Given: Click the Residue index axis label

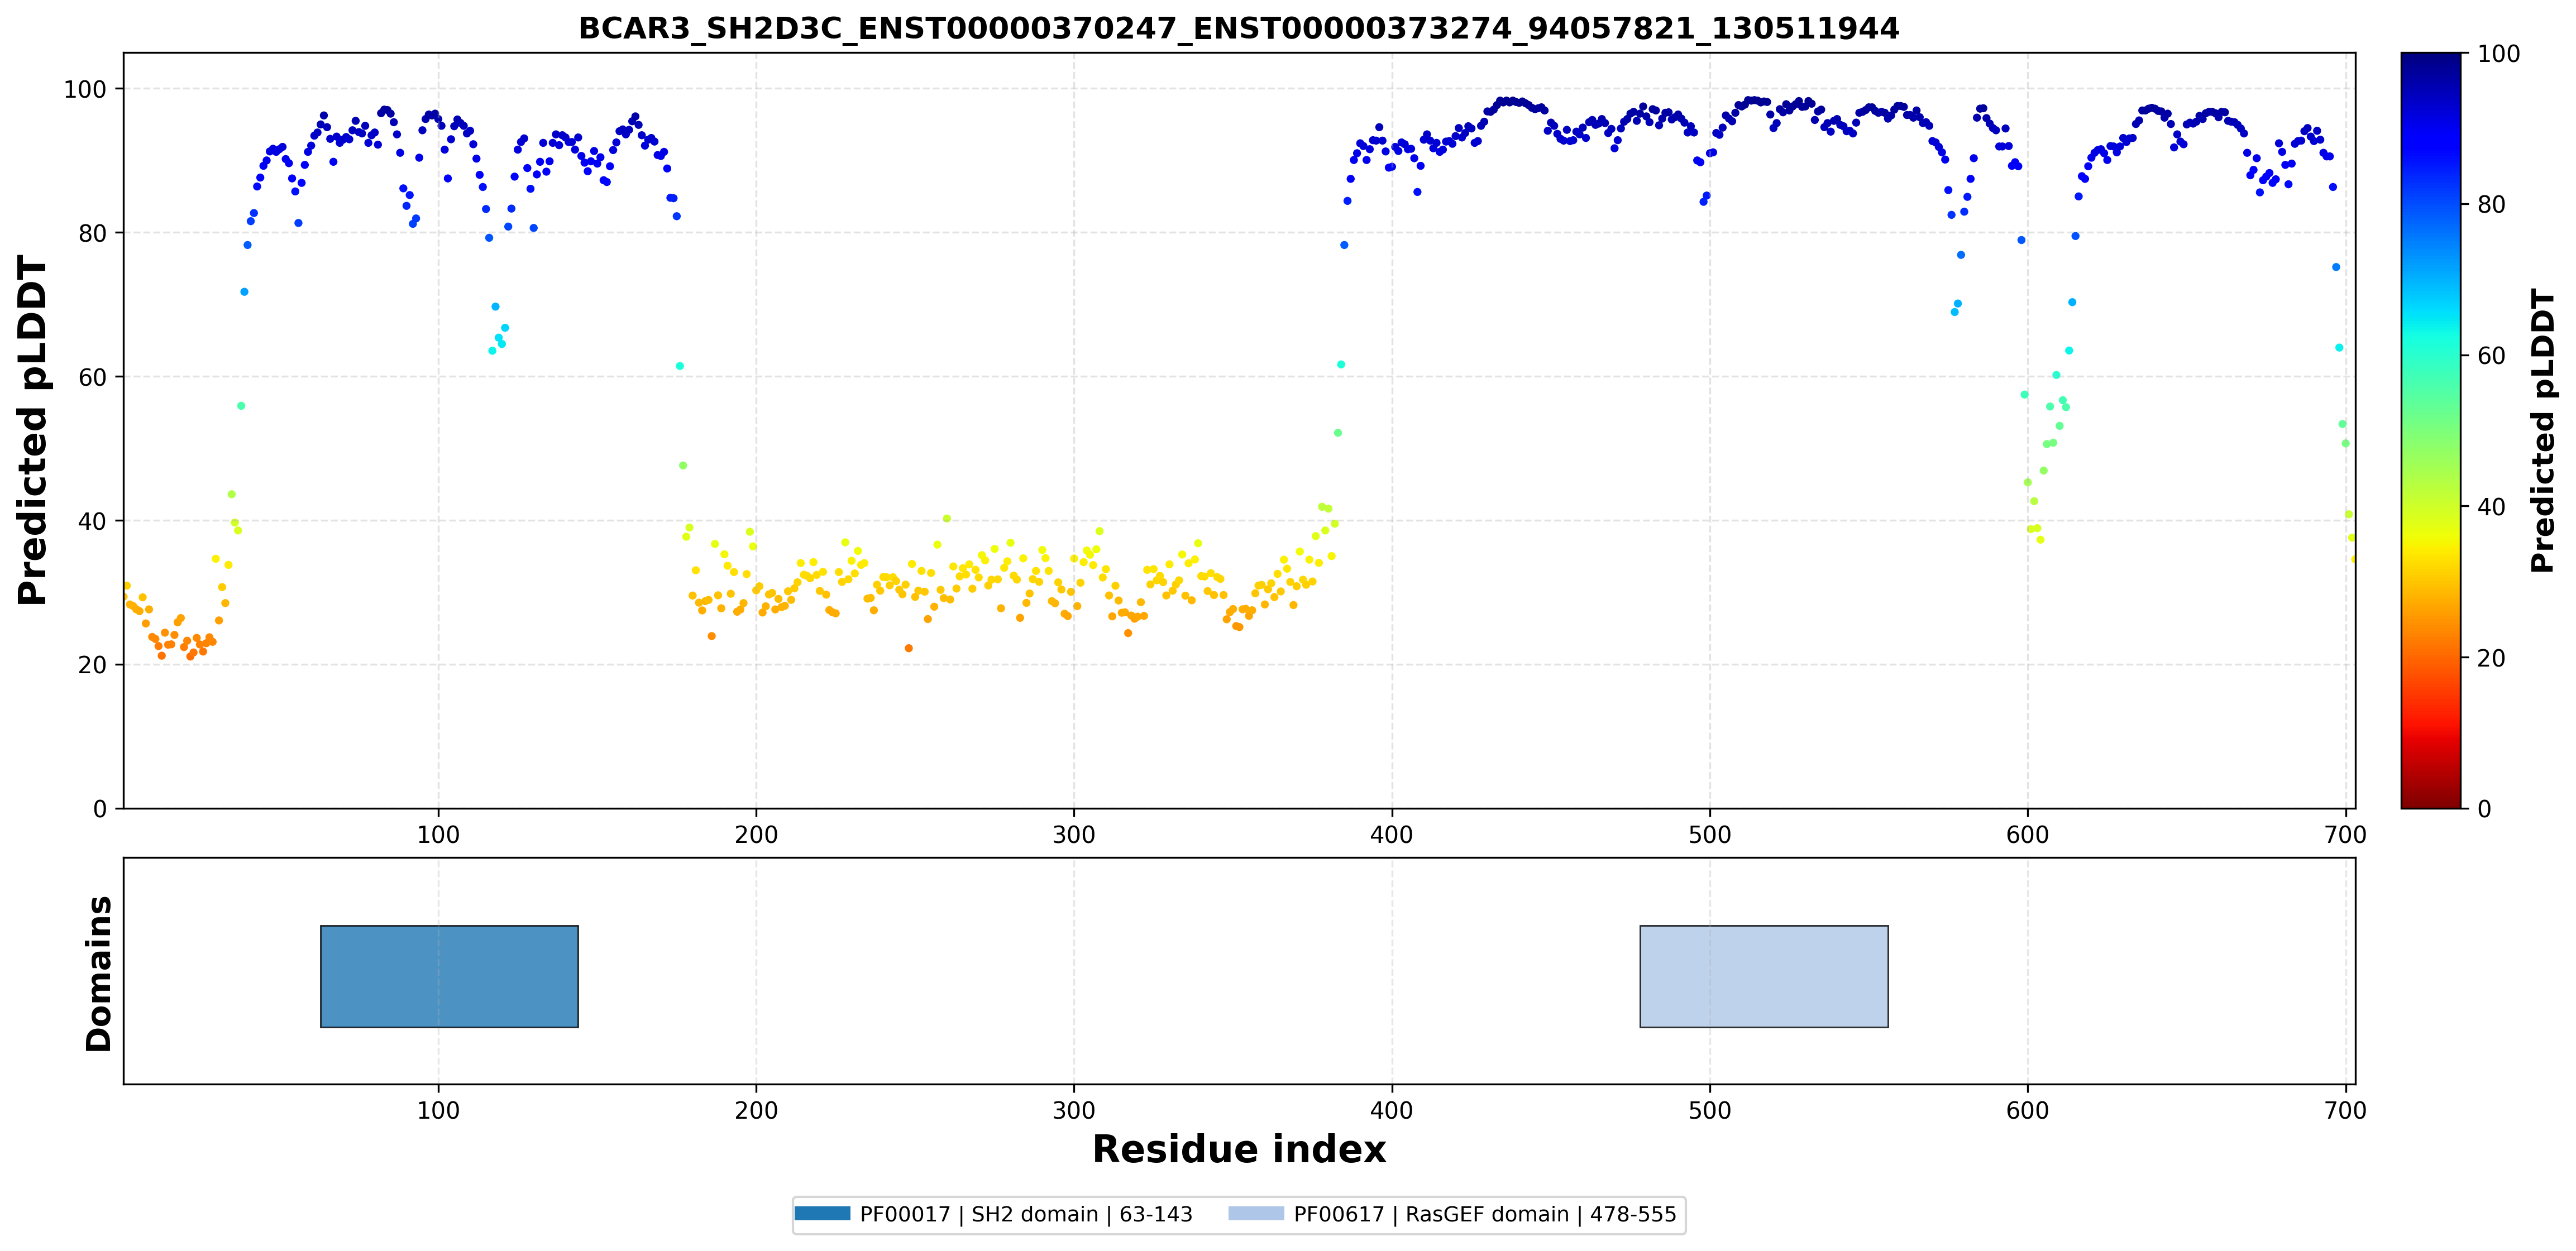Looking at the screenshot, I should pos(1238,1149).
